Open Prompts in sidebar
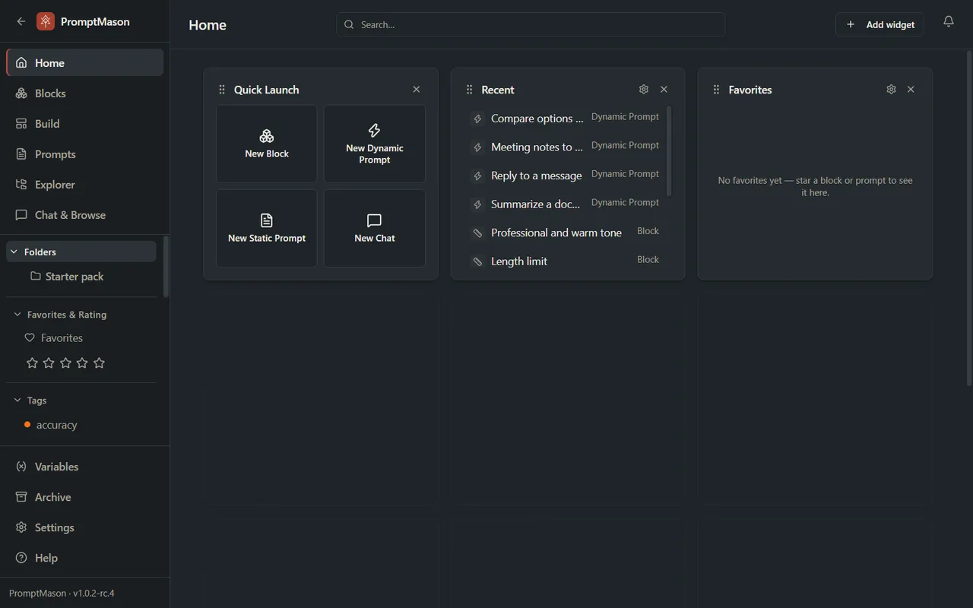Screen dimensions: 973x608 (x=84, y=154)
